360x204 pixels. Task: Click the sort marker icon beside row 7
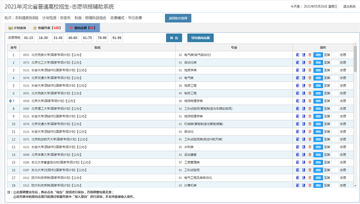(x=11, y=101)
